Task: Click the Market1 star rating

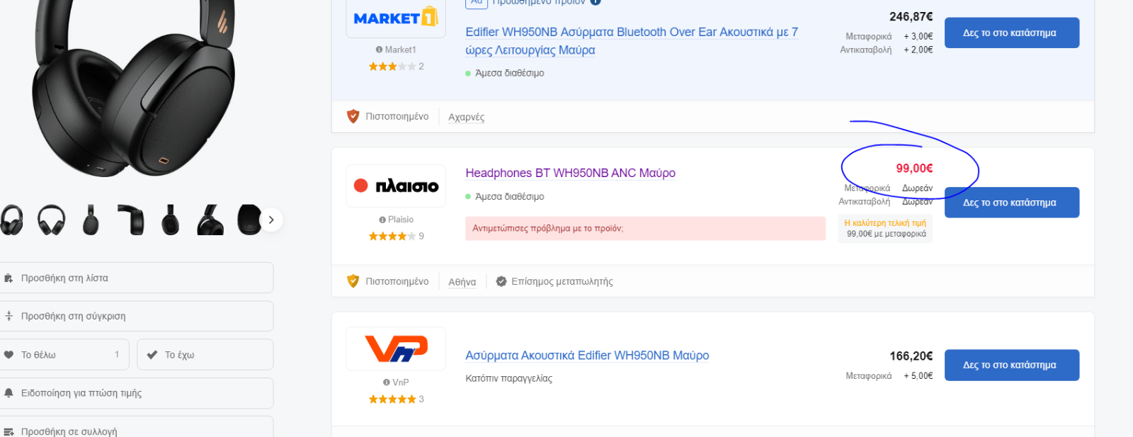Action: click(x=392, y=67)
